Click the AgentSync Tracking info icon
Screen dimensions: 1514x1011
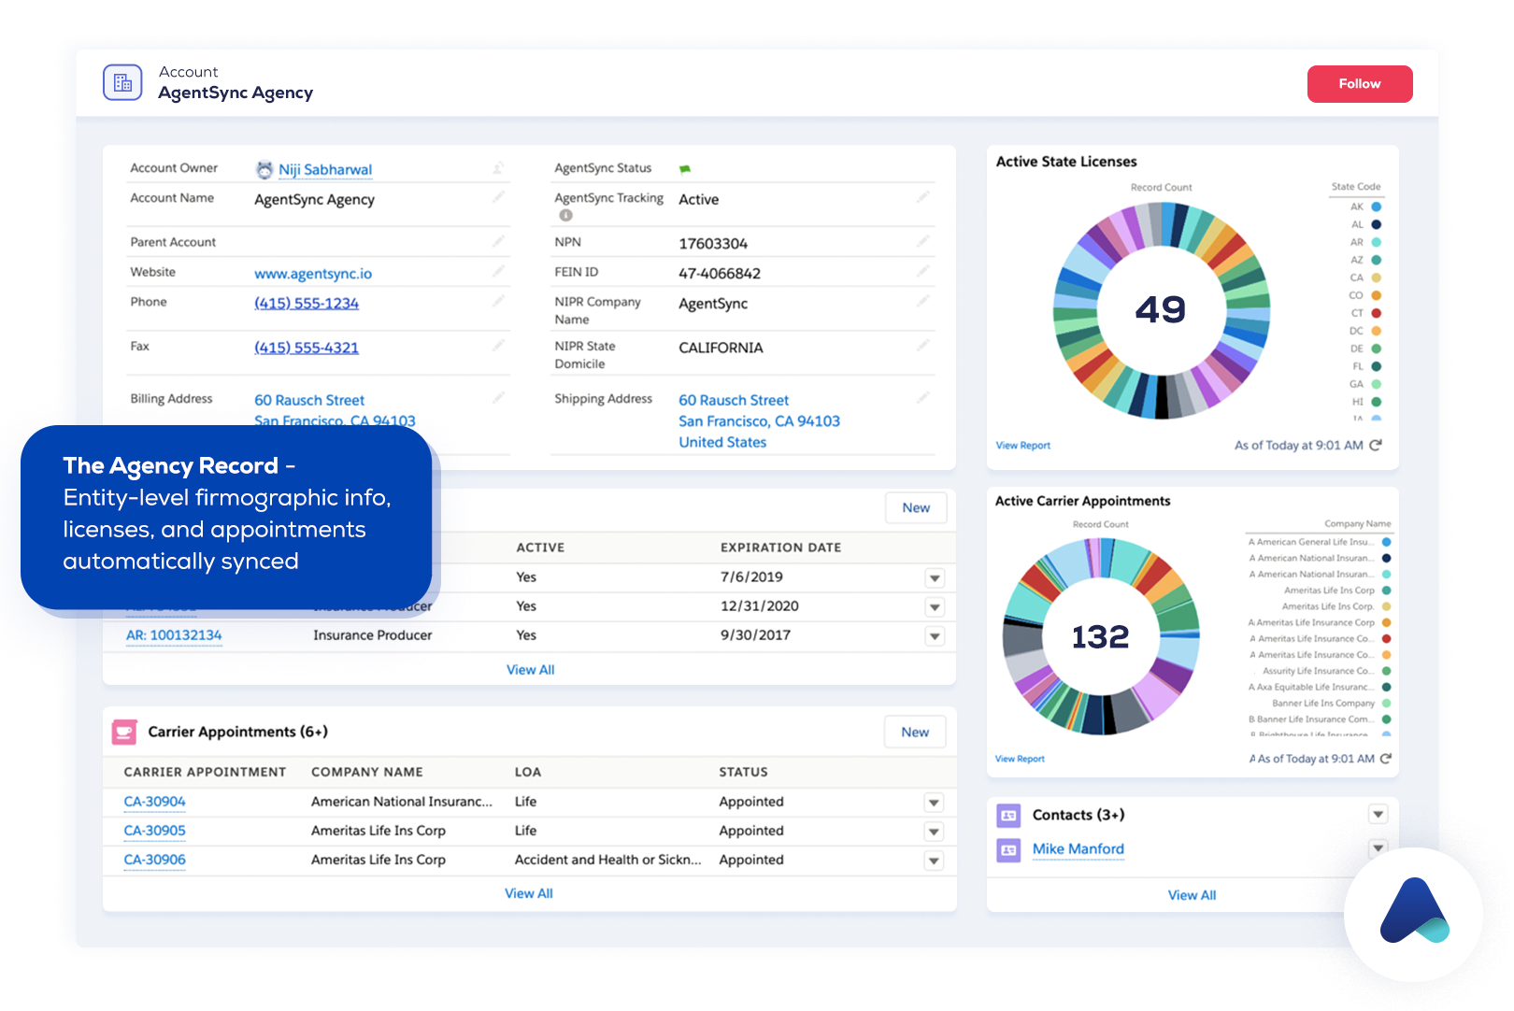565,216
